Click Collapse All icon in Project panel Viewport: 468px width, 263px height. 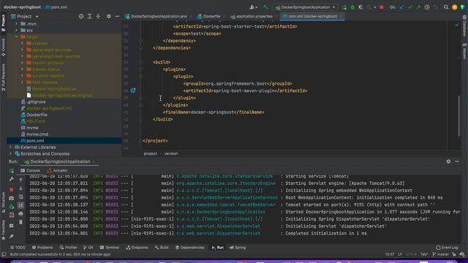[98, 16]
